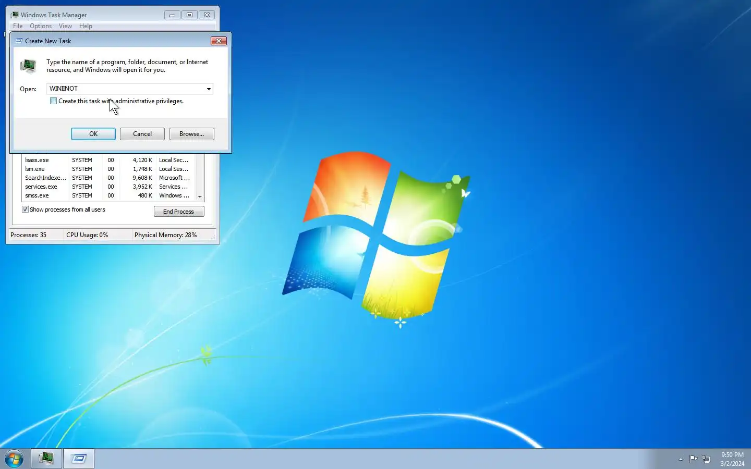Select the SearchIndexe... process row
The width and height of the screenshot is (751, 469).
coord(108,178)
